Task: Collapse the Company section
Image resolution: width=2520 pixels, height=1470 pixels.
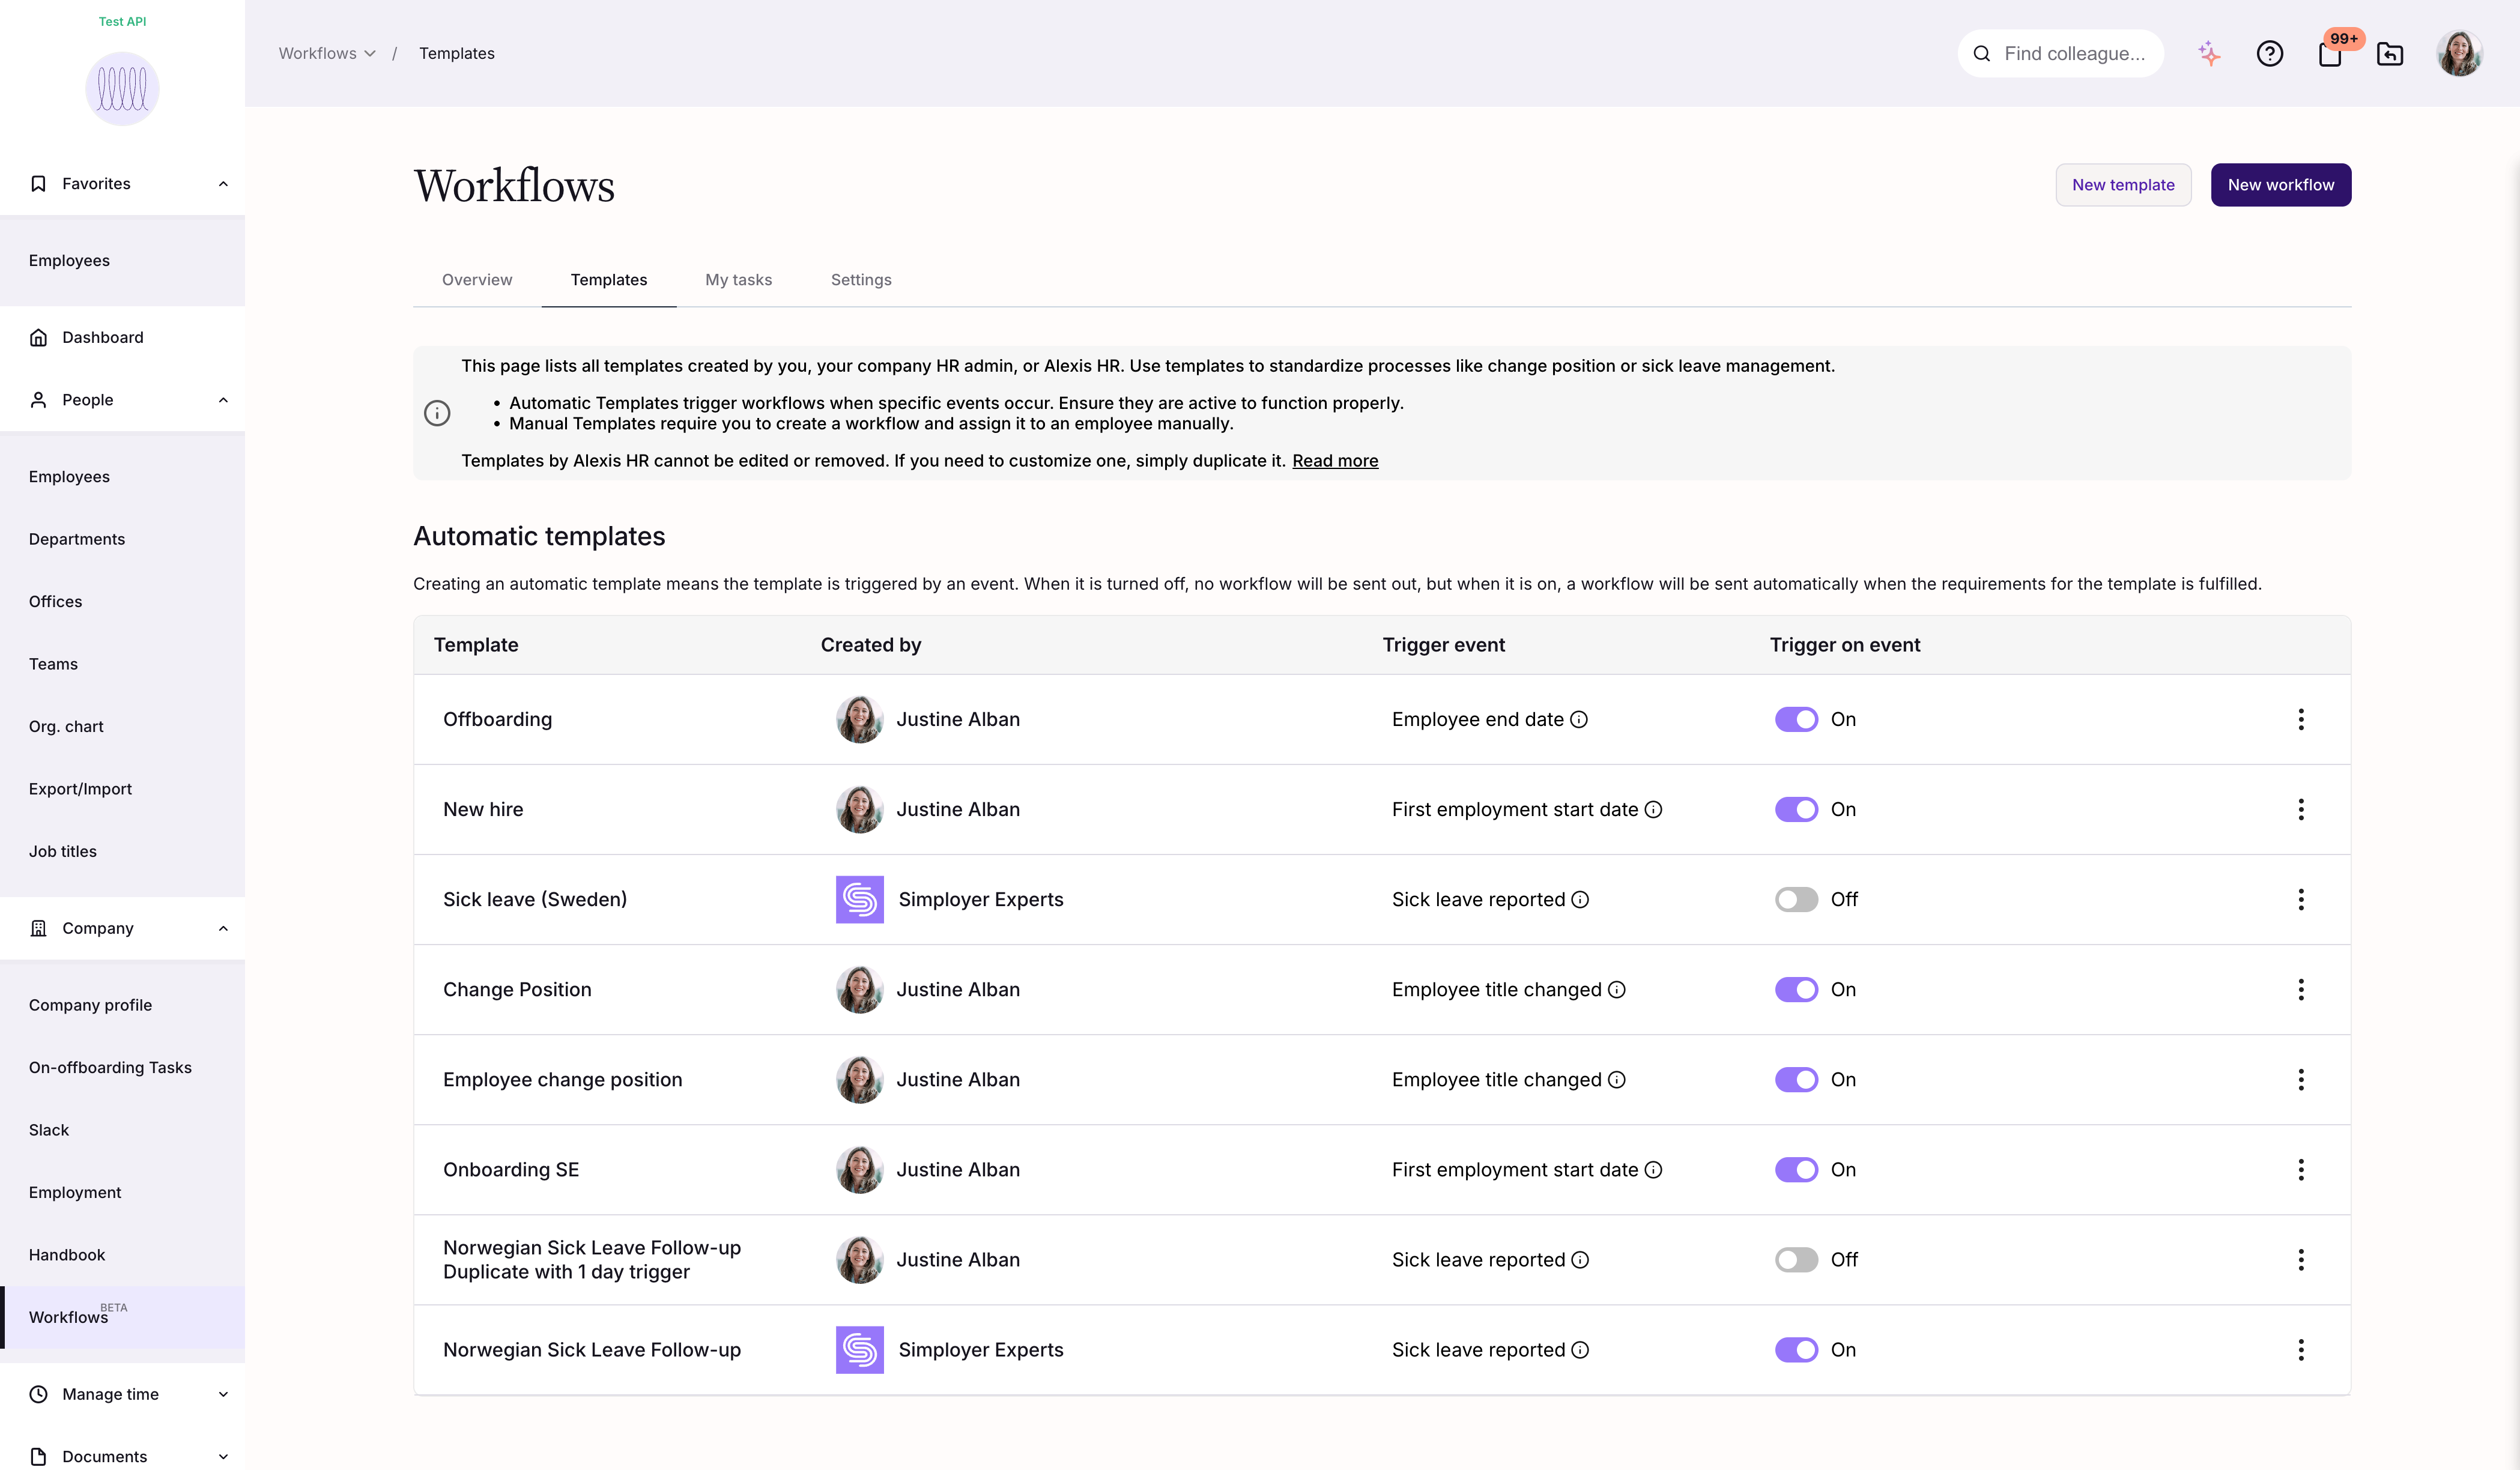Action: point(223,929)
